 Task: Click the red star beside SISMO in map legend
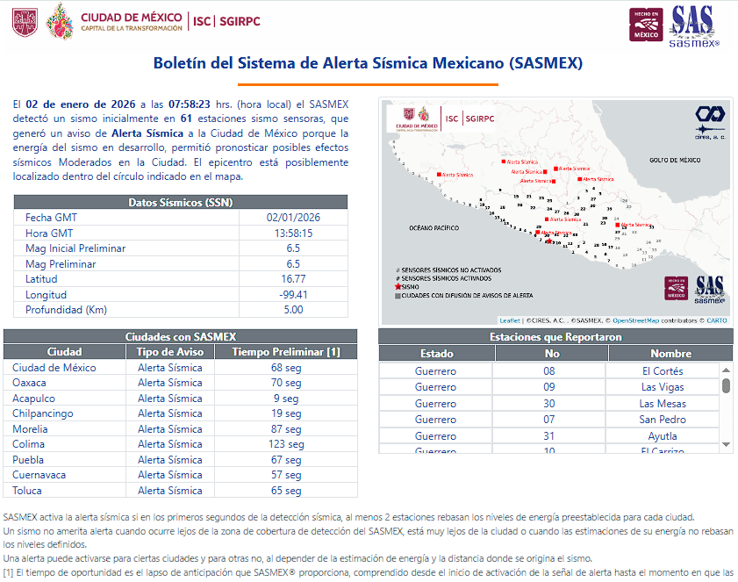(398, 287)
